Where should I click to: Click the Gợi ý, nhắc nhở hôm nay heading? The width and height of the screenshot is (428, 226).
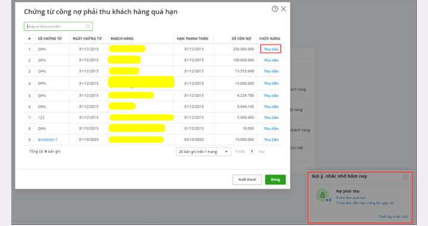point(339,176)
